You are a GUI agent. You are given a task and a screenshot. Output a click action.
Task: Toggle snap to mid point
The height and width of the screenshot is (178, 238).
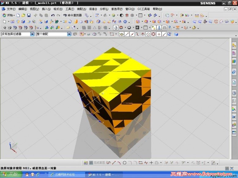point(132,34)
